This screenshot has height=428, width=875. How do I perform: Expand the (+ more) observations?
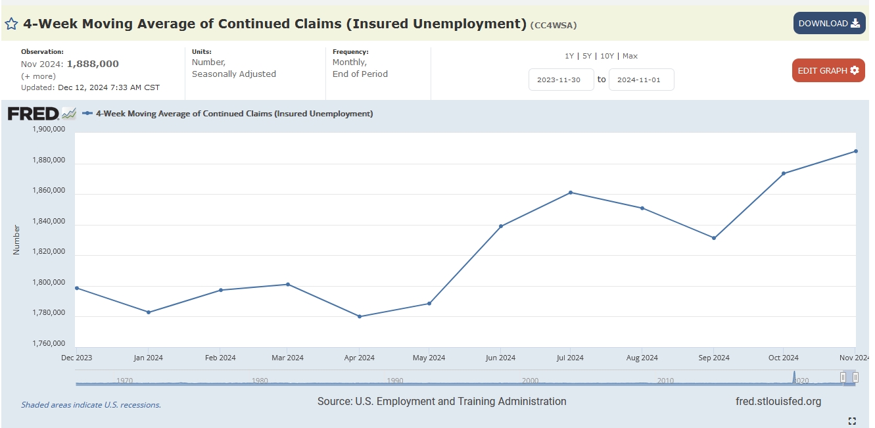38,76
